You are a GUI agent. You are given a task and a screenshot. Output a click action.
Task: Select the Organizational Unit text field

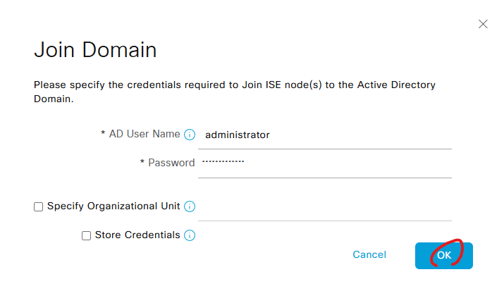324,207
